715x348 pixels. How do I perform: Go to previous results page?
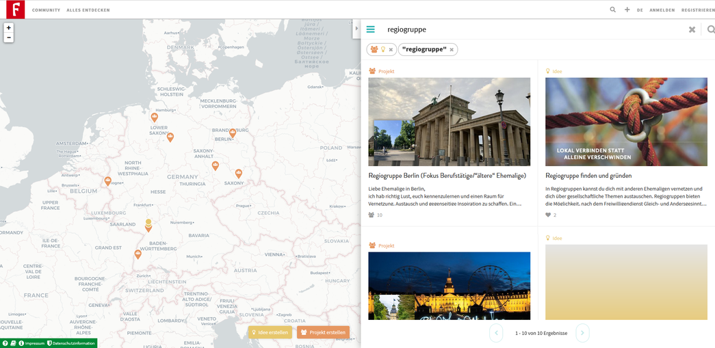point(496,333)
